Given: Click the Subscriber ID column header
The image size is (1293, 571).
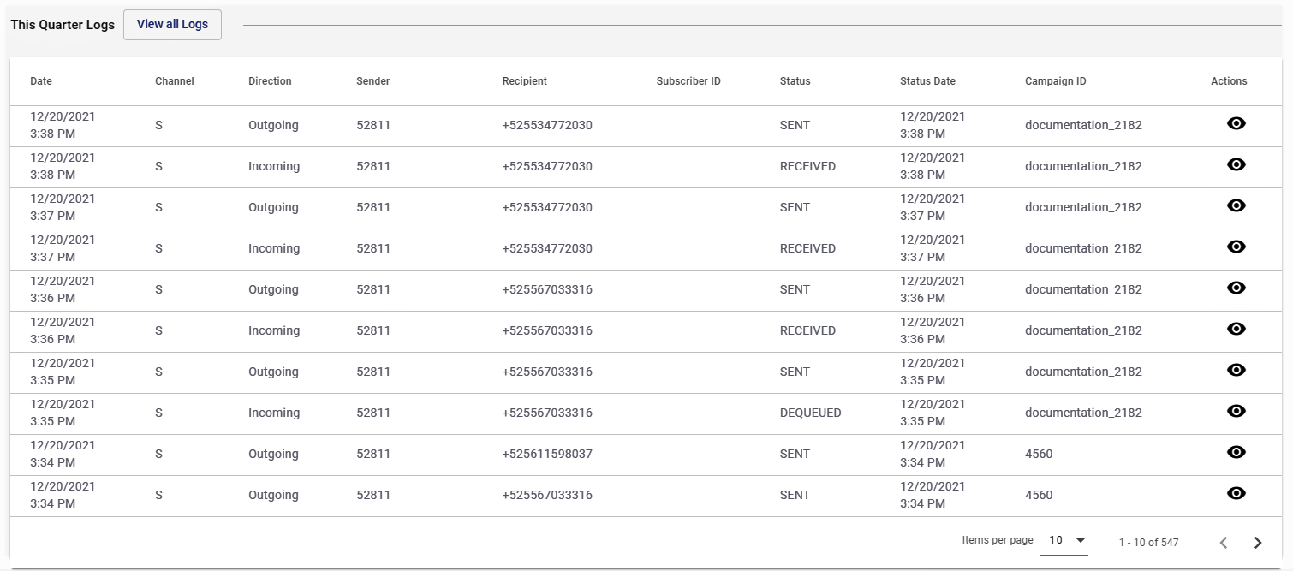Looking at the screenshot, I should (x=688, y=81).
